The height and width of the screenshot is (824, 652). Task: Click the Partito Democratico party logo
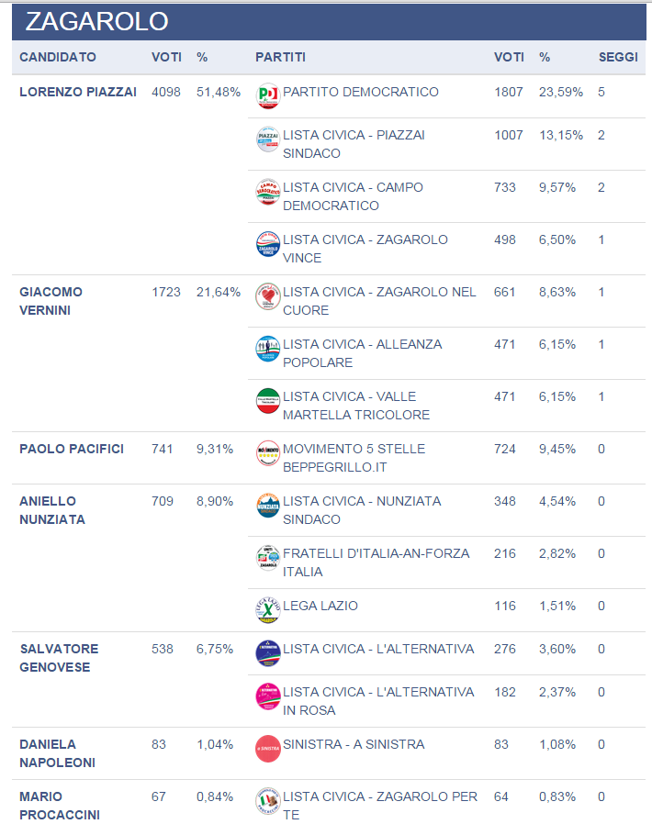pos(267,95)
